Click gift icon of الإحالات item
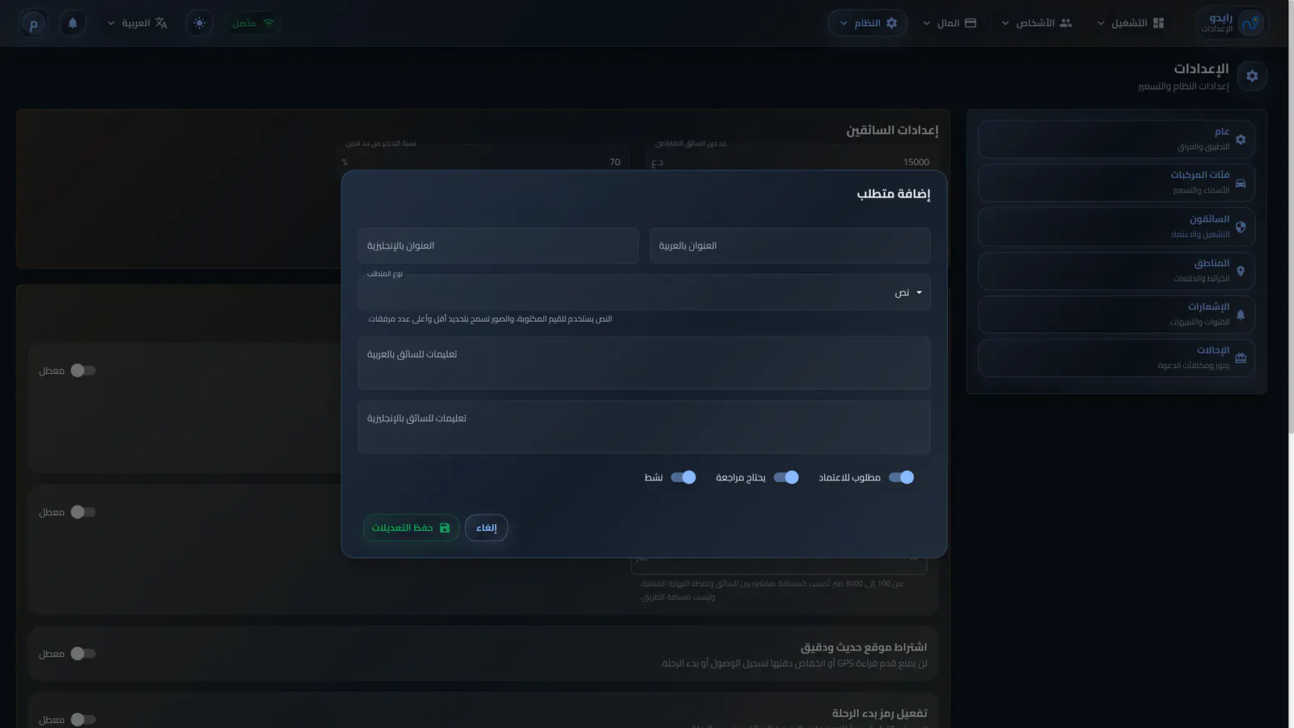The image size is (1294, 728). pos(1241,358)
